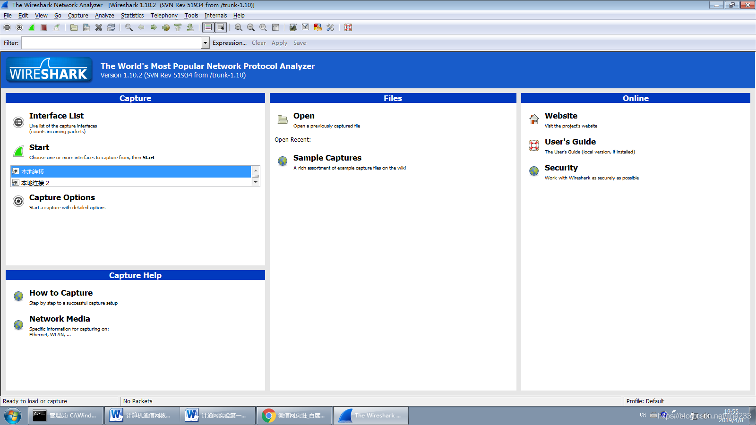
Task: Click The Wireshark taskbar item
Action: [370, 416]
